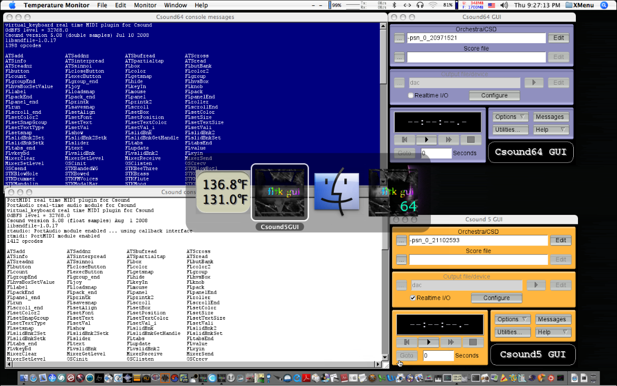Screen dimensions: 617x386
Task: Show Messages in Csound 5 GUI
Action: click(552, 320)
